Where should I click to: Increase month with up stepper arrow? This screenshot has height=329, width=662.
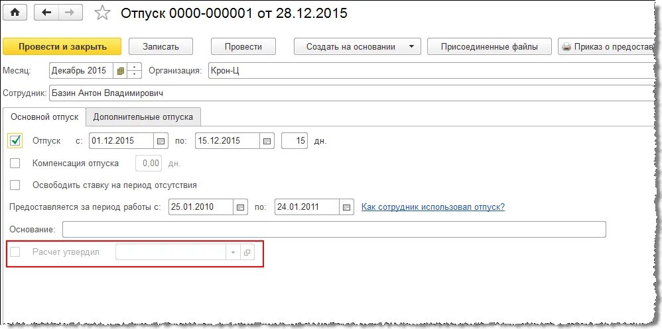click(x=134, y=67)
